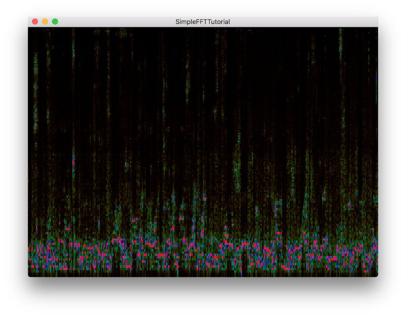The image size is (406, 317).
Task: Click the right edge of the spectrogram midway
Action: click(x=377, y=152)
